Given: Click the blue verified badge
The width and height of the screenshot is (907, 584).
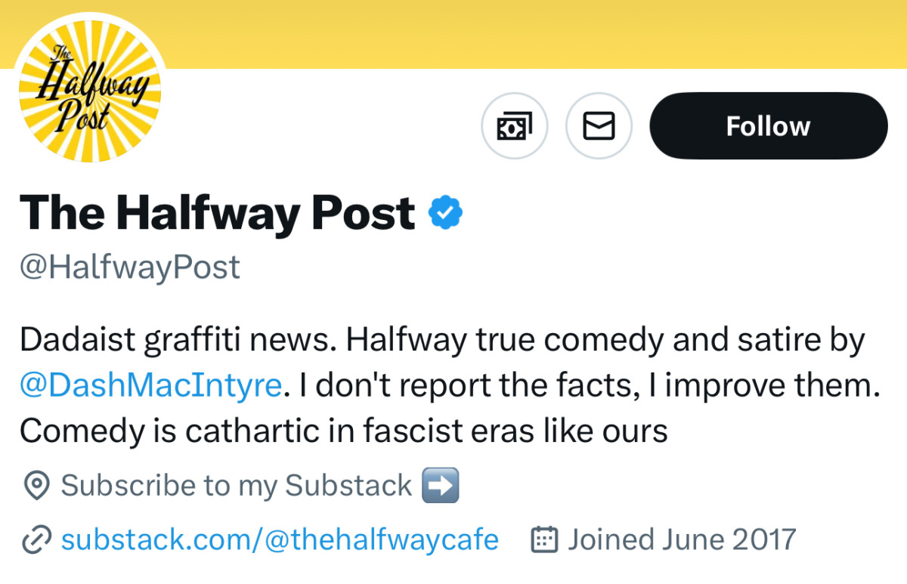Looking at the screenshot, I should pos(446,212).
